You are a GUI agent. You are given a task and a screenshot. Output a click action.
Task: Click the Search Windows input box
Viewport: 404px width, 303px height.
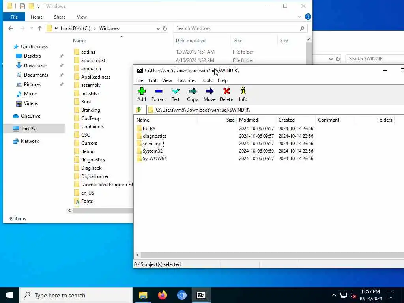[x=240, y=28]
